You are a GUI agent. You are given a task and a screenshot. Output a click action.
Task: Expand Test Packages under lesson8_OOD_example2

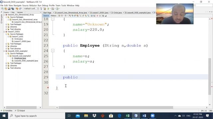coord(6,63)
